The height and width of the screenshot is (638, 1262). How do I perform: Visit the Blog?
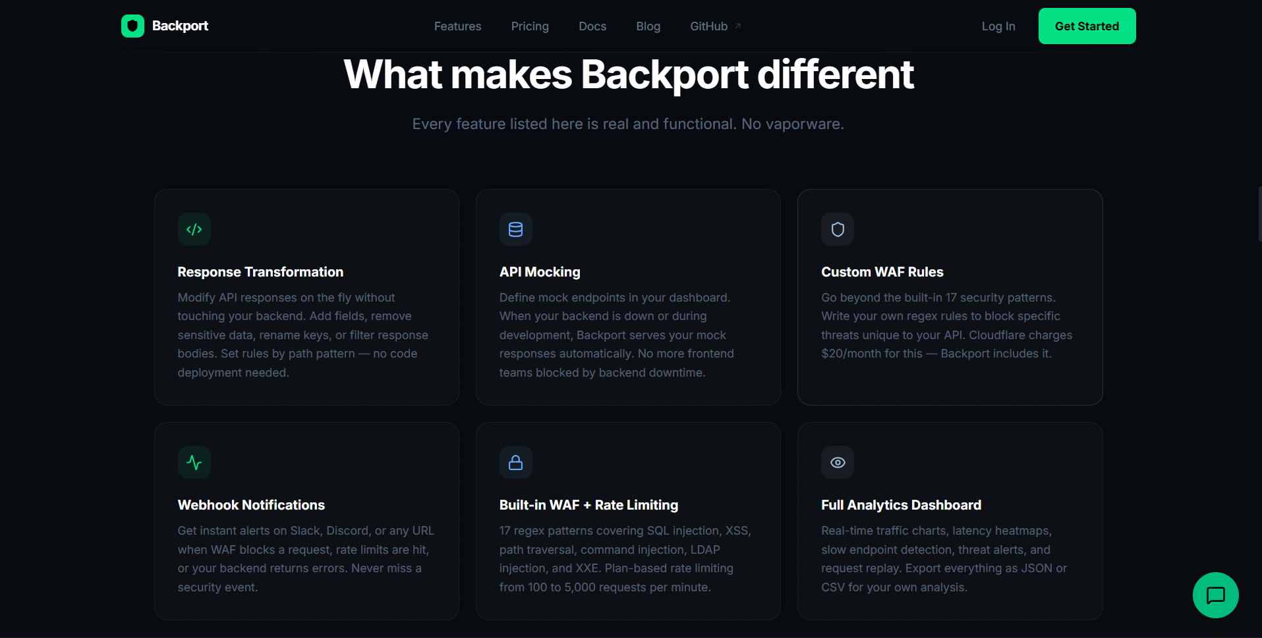[648, 26]
